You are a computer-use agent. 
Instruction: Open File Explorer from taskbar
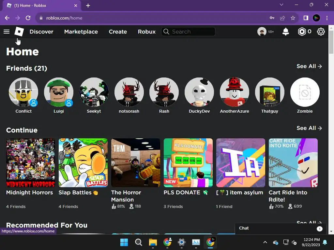[153, 242]
